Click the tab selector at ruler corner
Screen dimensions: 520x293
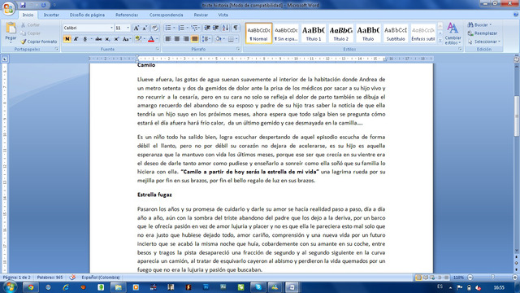tap(5, 59)
